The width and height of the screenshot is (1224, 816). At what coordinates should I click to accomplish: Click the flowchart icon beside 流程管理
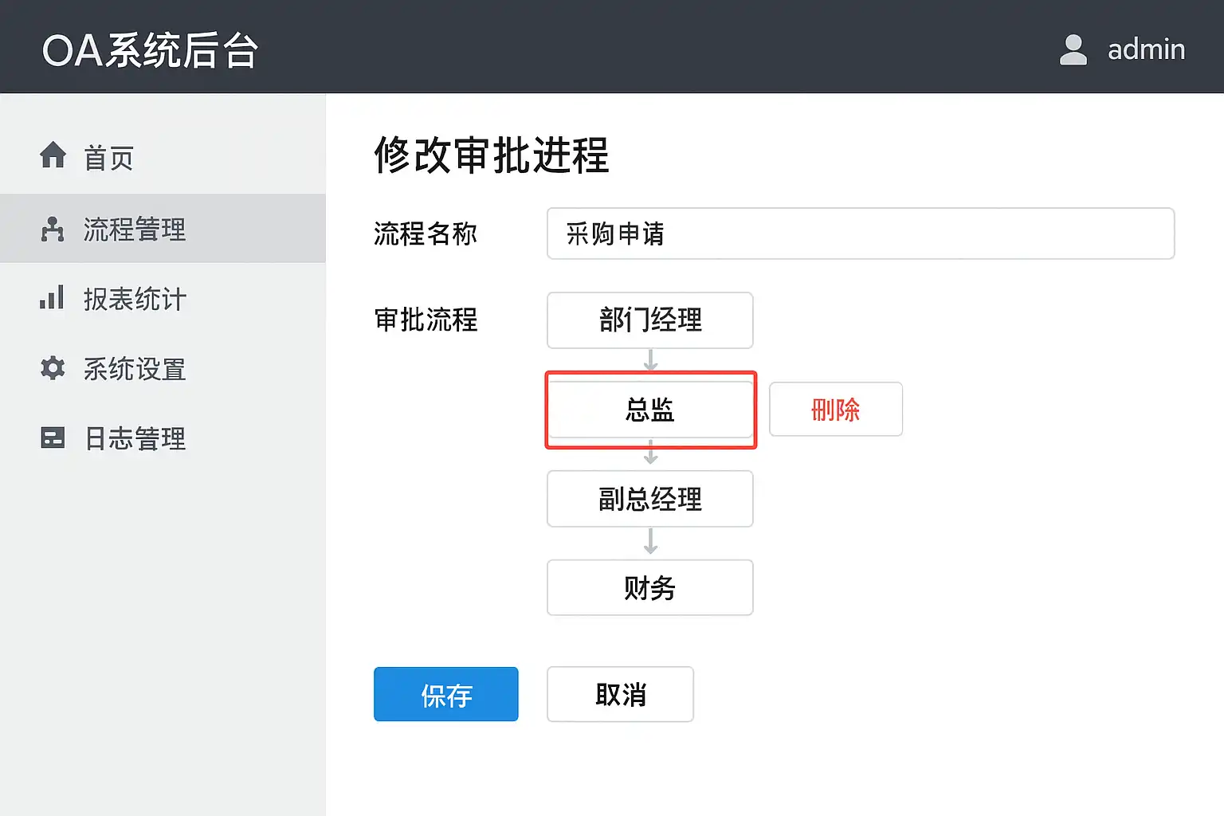tap(53, 229)
